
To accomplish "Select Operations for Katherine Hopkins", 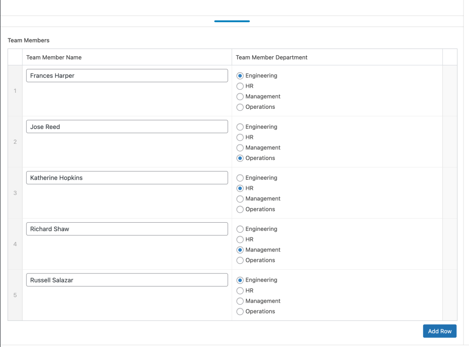I will coord(240,209).
